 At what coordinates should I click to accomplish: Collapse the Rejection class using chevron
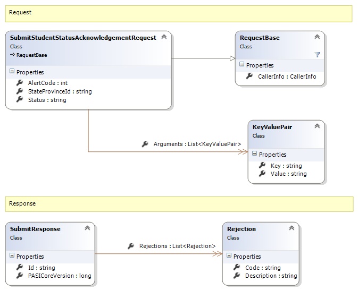coord(291,228)
